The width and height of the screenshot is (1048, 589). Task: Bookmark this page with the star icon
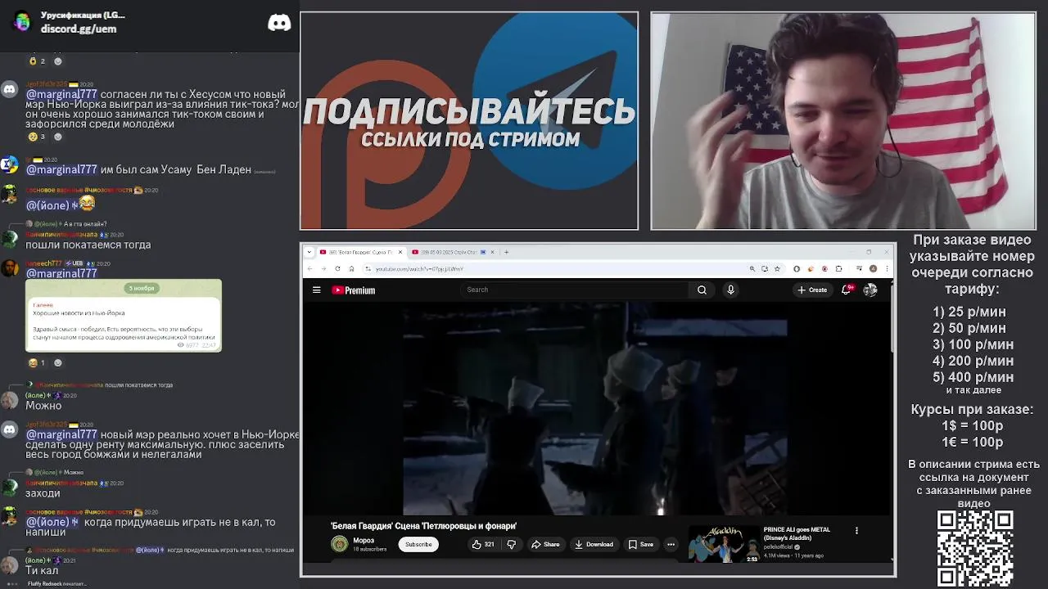pos(777,268)
